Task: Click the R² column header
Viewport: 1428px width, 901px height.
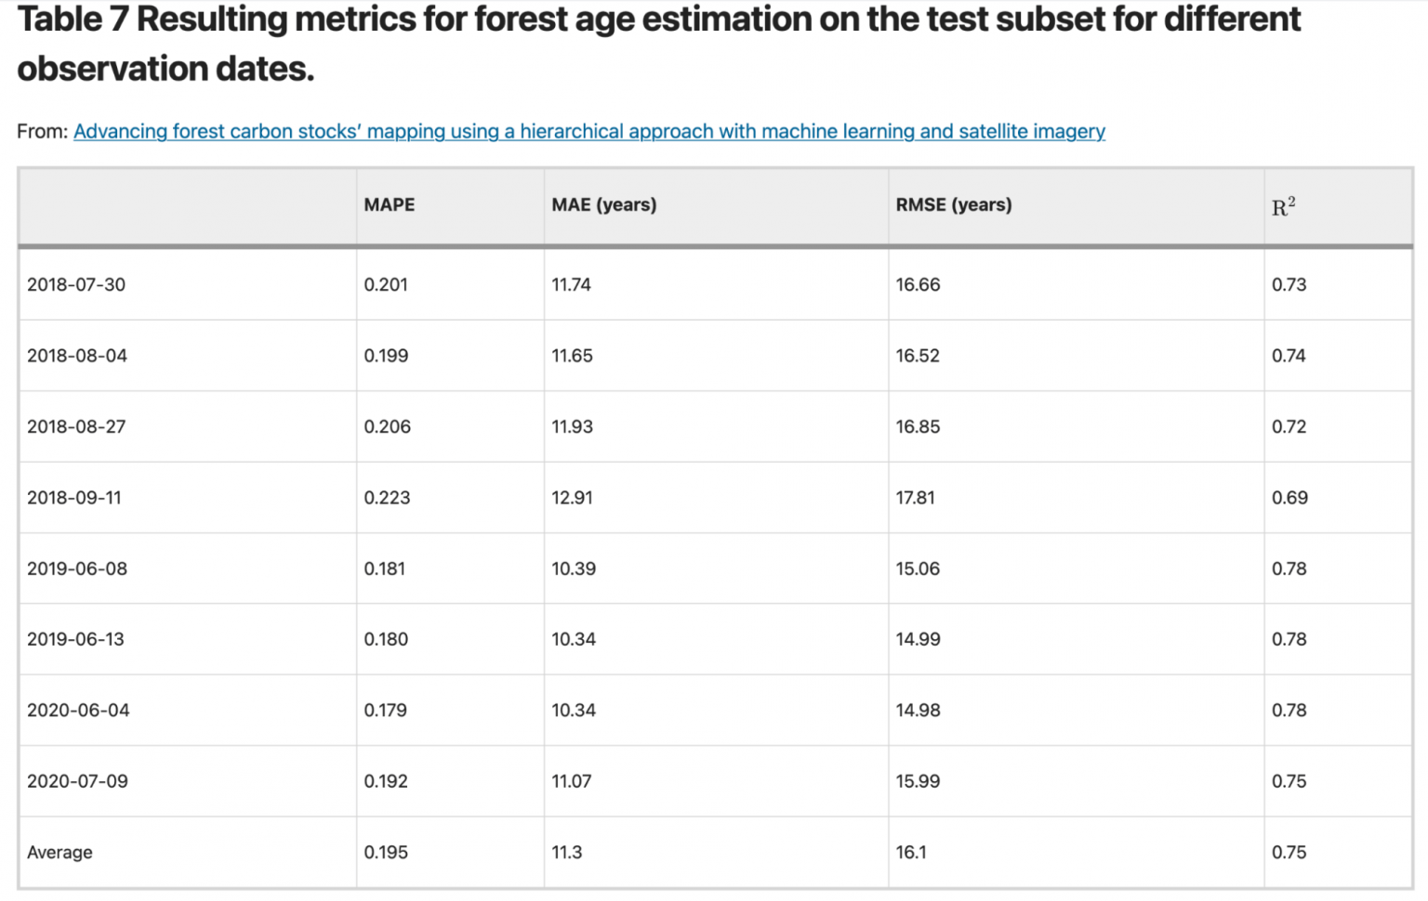Action: [x=1284, y=206]
